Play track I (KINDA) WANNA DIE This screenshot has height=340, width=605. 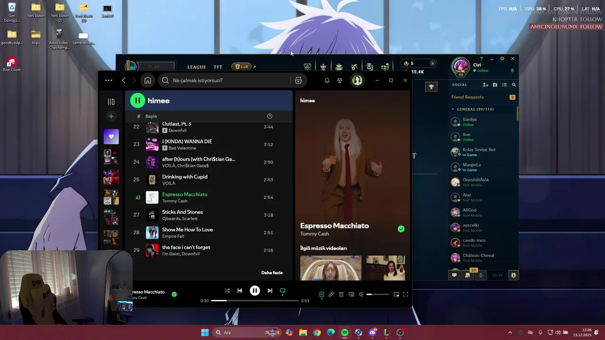tap(209, 144)
